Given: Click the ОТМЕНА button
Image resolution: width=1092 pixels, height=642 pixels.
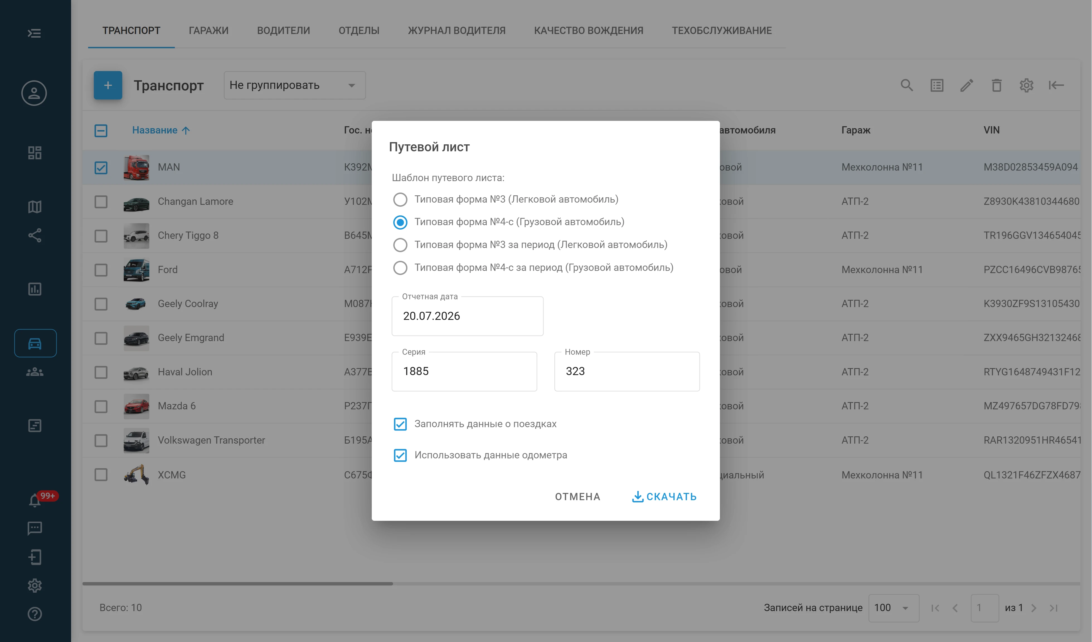Looking at the screenshot, I should pos(577,497).
